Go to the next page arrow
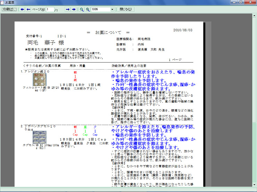The width and height of the screenshot is (257, 192). click(x=67, y=9)
